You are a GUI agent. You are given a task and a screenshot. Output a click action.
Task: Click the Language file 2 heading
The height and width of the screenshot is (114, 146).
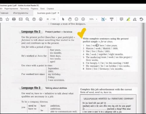(31, 32)
